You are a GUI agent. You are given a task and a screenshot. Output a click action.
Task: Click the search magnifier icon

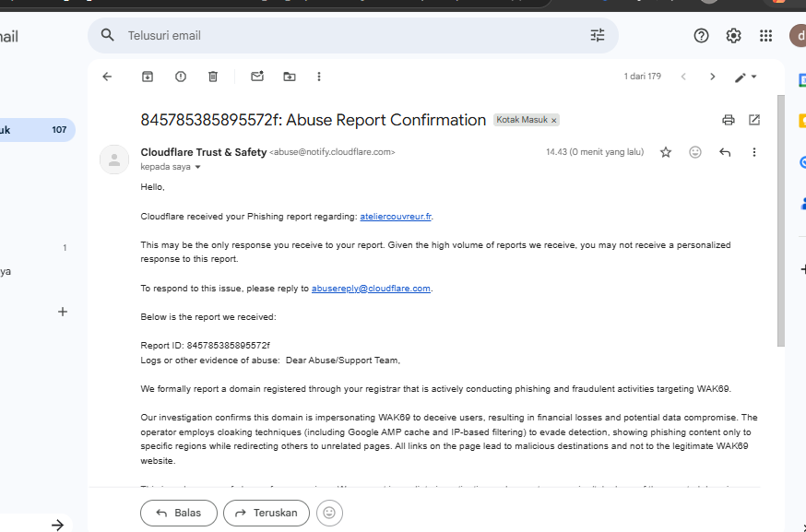tap(107, 35)
